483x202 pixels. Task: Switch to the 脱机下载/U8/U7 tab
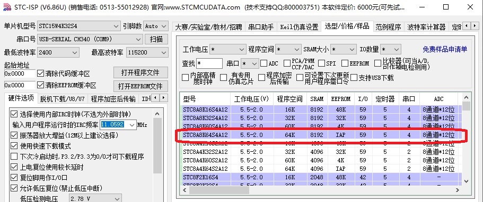tap(62, 99)
